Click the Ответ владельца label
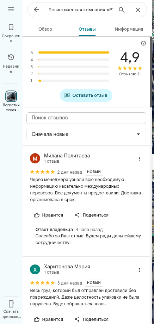 [54, 230]
